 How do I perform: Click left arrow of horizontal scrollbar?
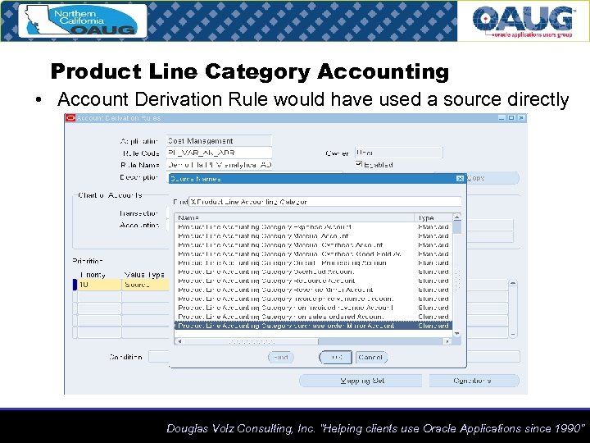click(x=179, y=341)
